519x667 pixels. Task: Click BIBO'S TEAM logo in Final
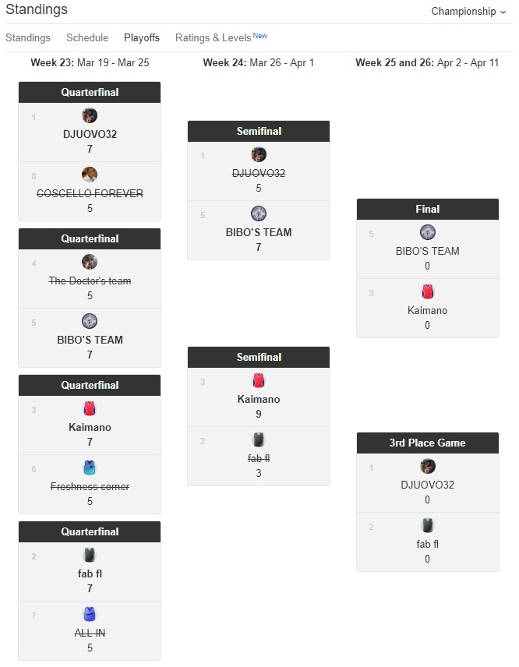(x=428, y=232)
